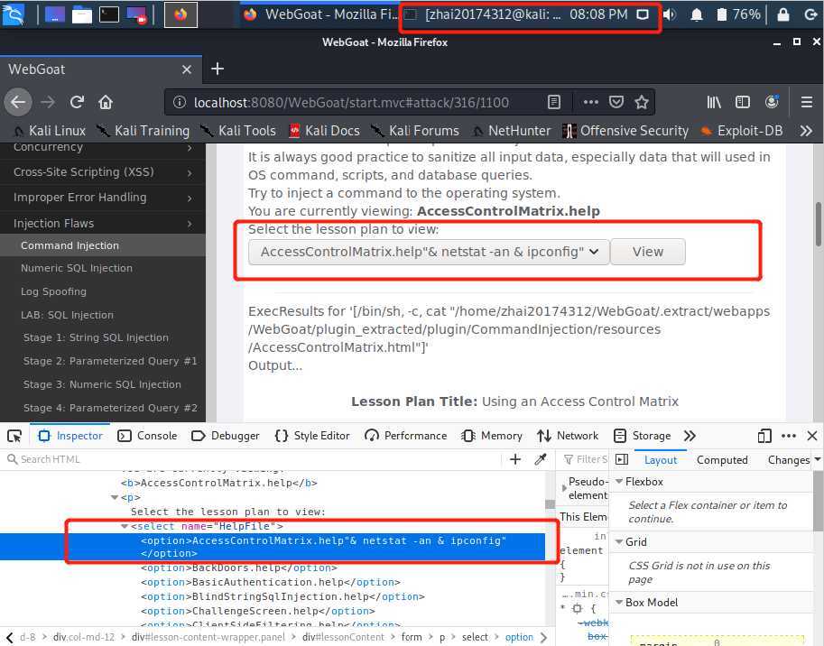The height and width of the screenshot is (646, 824).
Task: Open the Firefox home page button
Action: (x=106, y=102)
